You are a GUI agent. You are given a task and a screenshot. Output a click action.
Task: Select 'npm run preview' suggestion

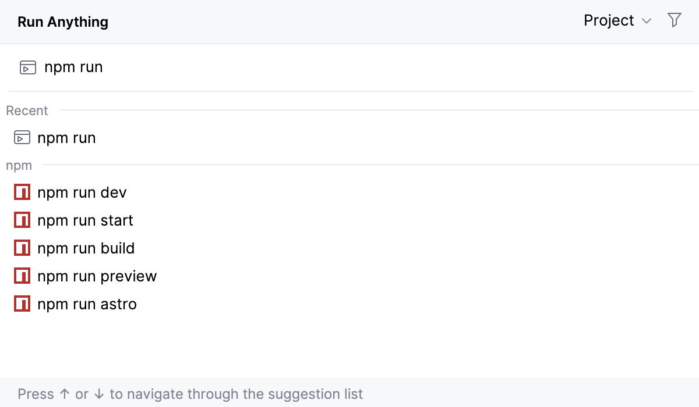[x=97, y=276]
